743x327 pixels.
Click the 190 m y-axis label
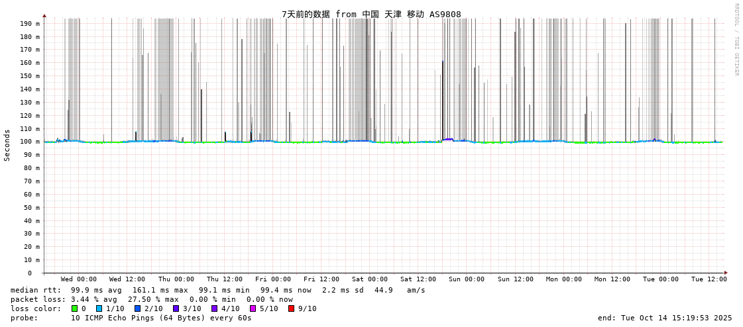29,23
